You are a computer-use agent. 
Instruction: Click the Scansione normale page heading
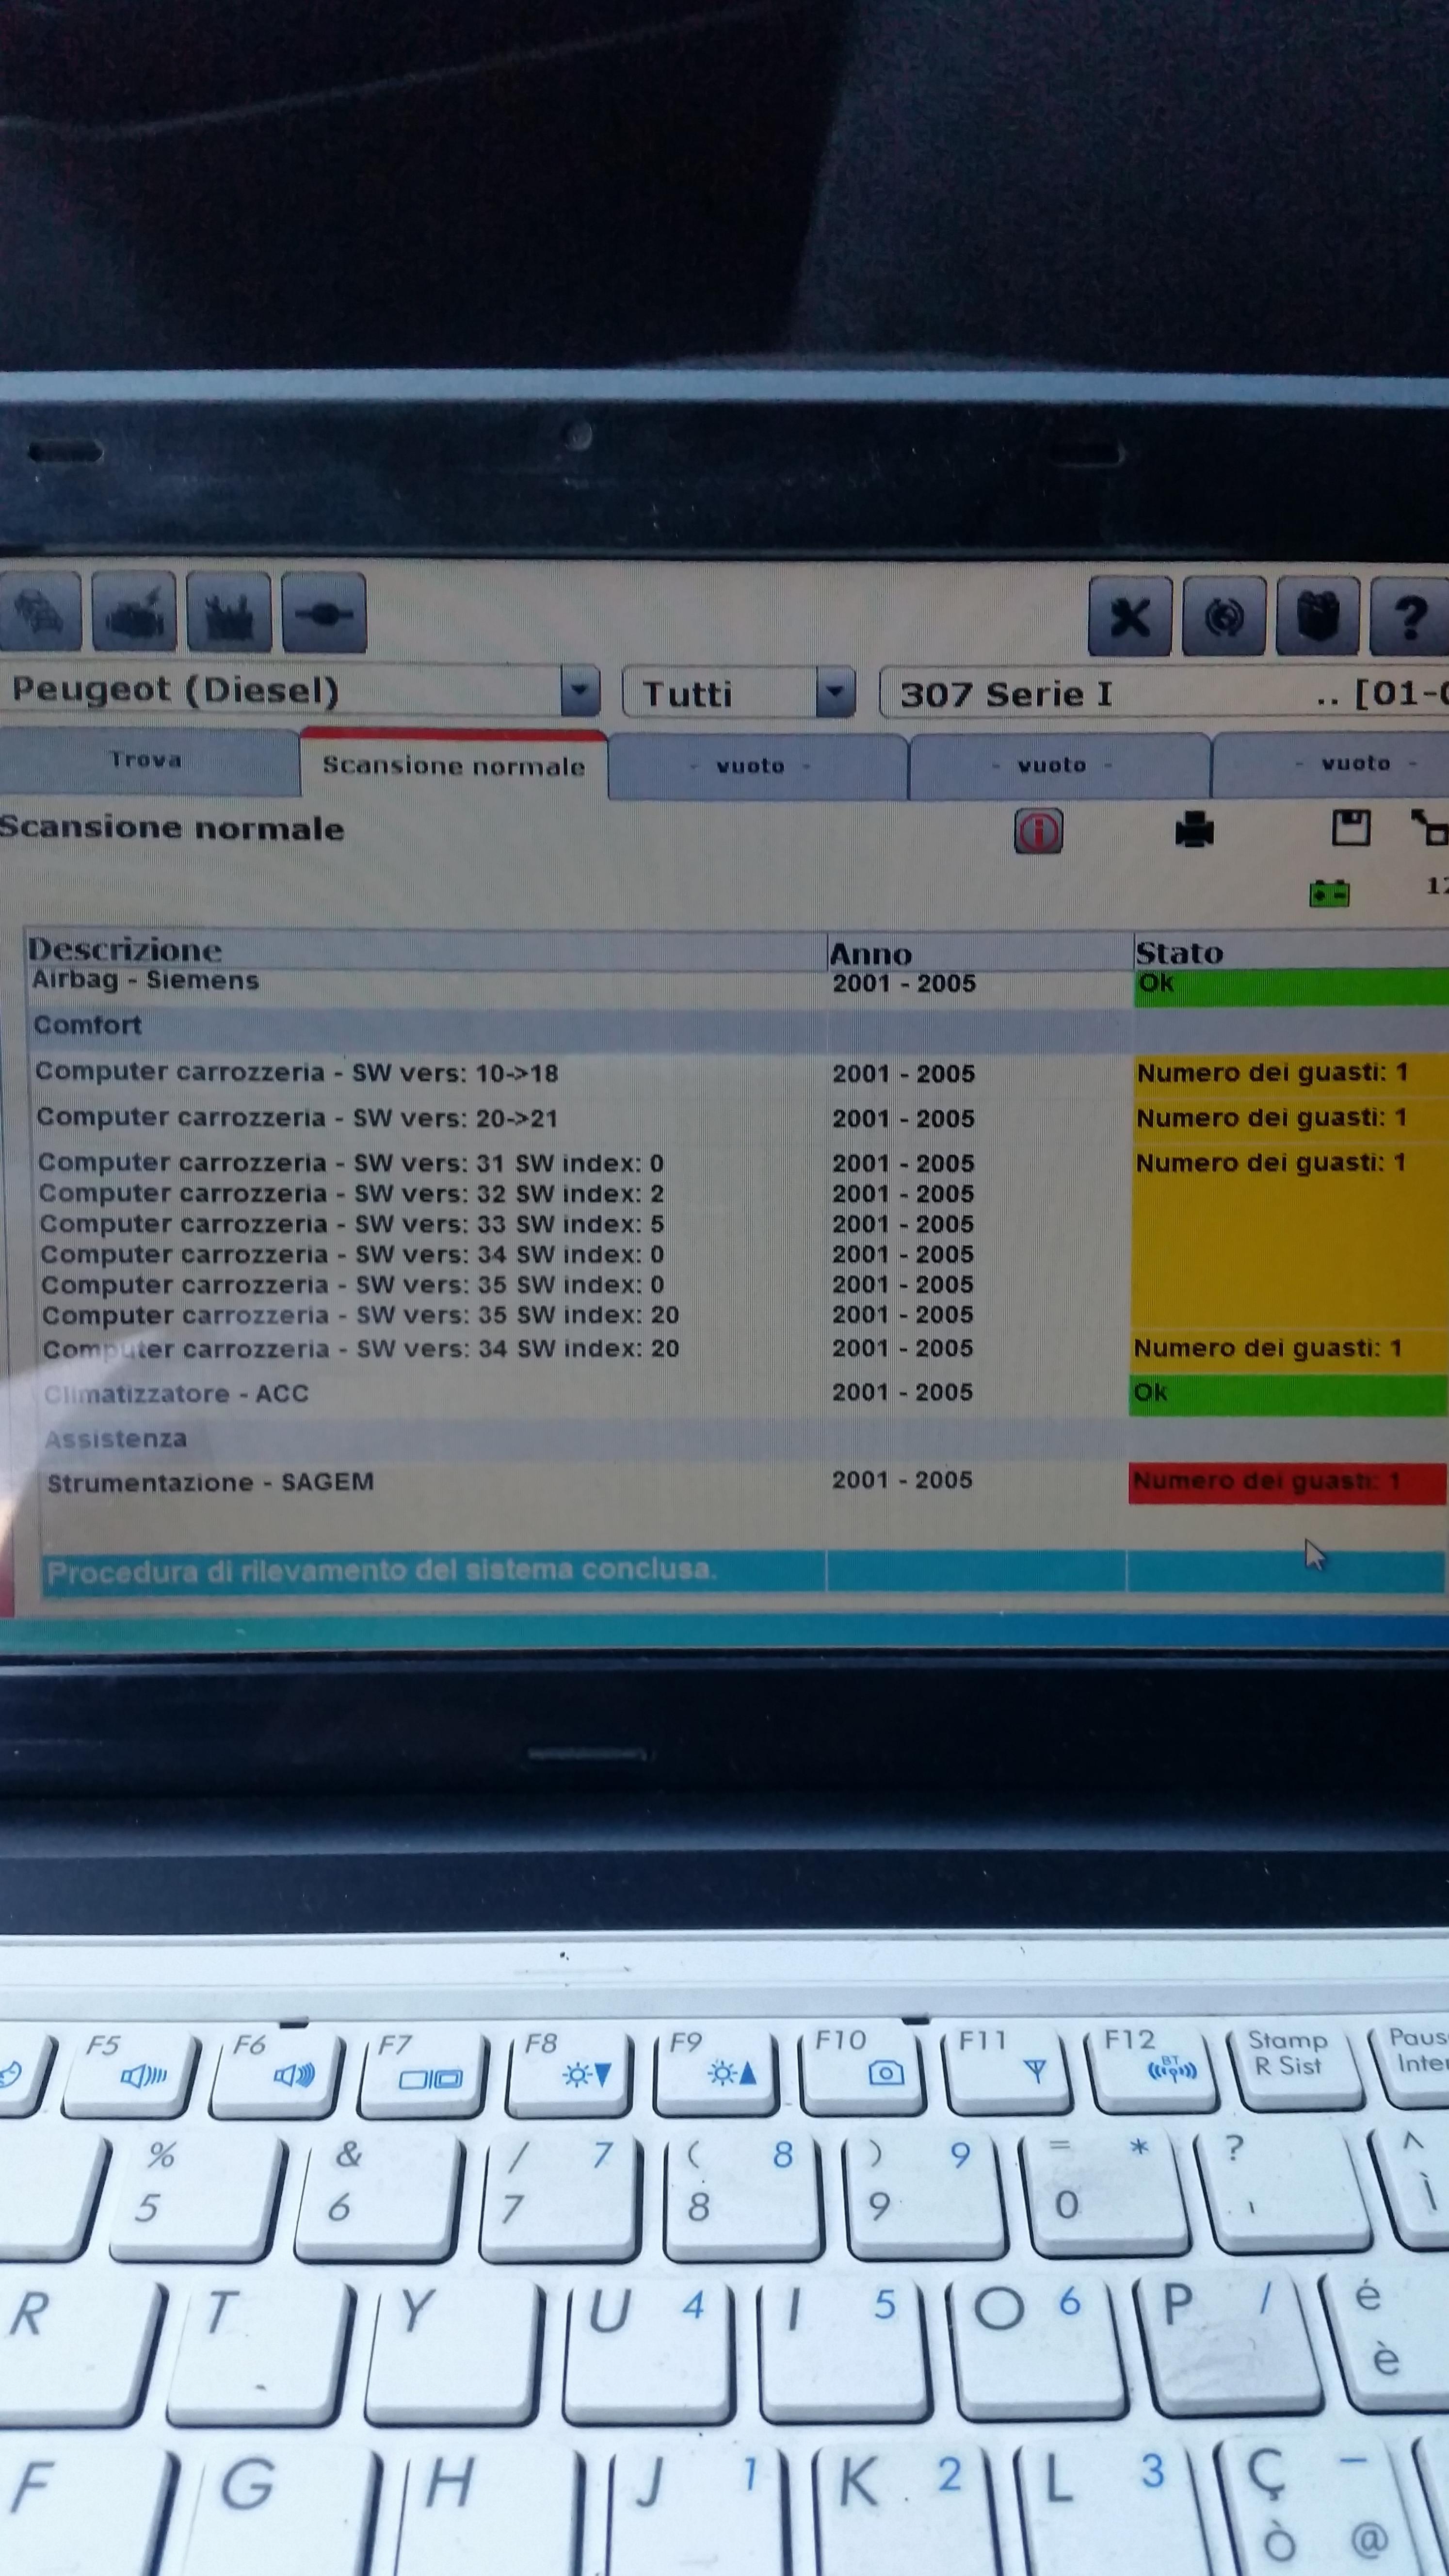coord(172,828)
